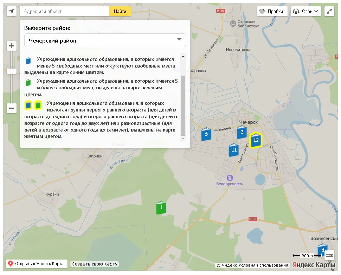This screenshot has width=341, height=275.
Task: Select blue marker number 11
Action: tap(234, 150)
